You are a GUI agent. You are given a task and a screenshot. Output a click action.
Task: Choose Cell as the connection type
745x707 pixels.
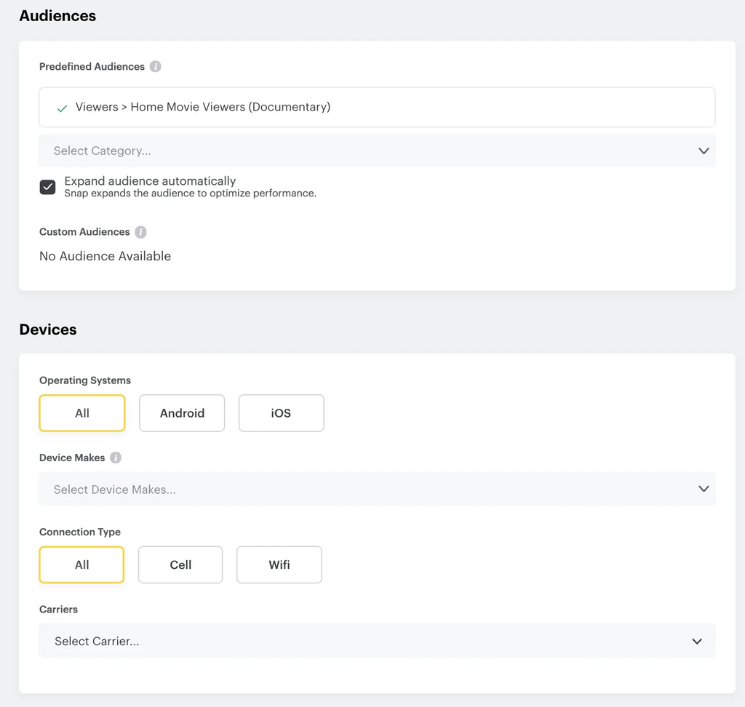(180, 565)
